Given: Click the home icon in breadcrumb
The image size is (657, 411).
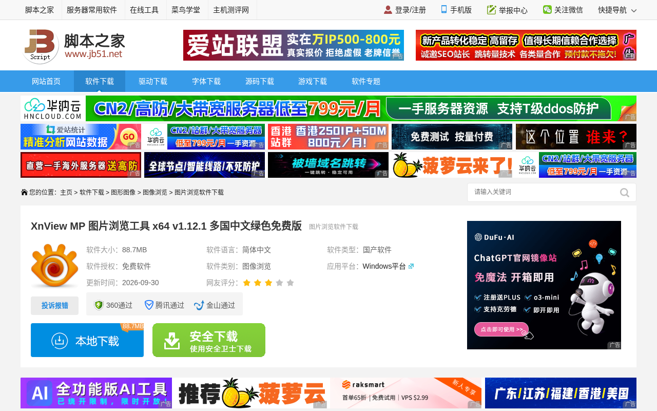Looking at the screenshot, I should [24, 192].
